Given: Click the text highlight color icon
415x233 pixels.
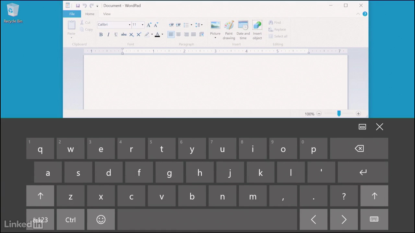Looking at the screenshot, I should point(147,34).
